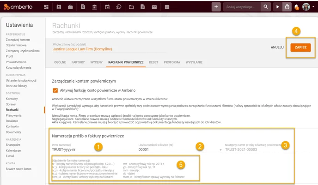Open the dashboard grid icon

coord(46,7)
